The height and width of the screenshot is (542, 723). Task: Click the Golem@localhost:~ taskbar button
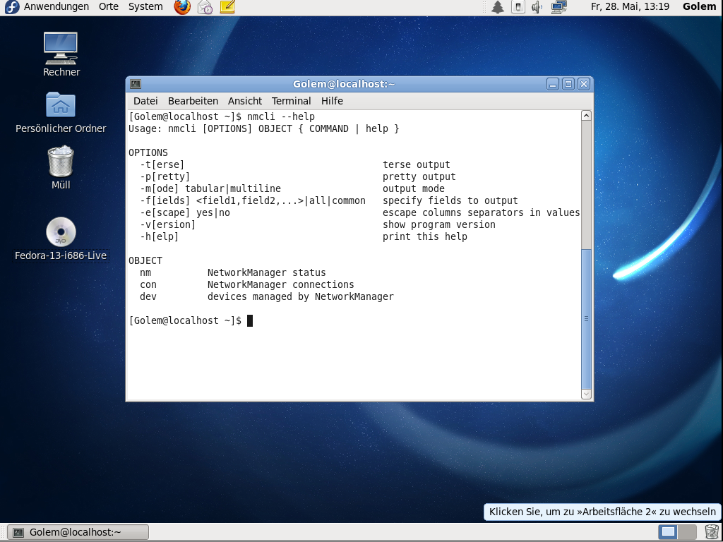[x=78, y=532]
